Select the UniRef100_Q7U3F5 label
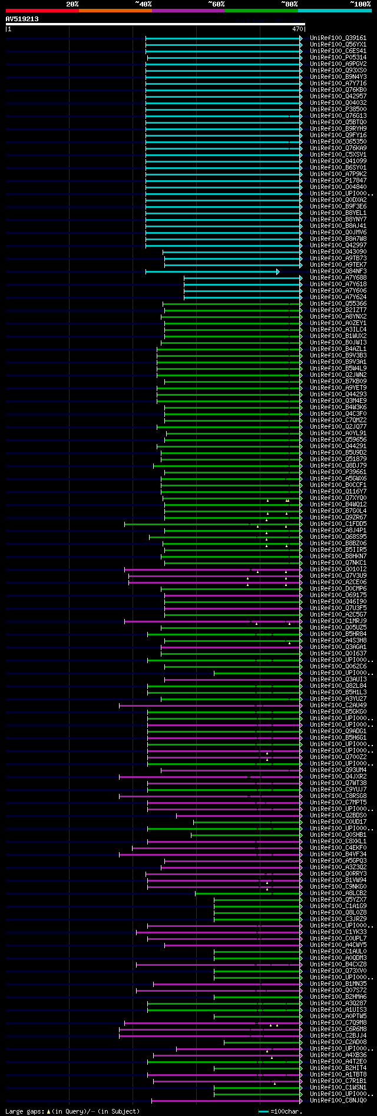Screen dimensions: 377x1116 [338, 608]
